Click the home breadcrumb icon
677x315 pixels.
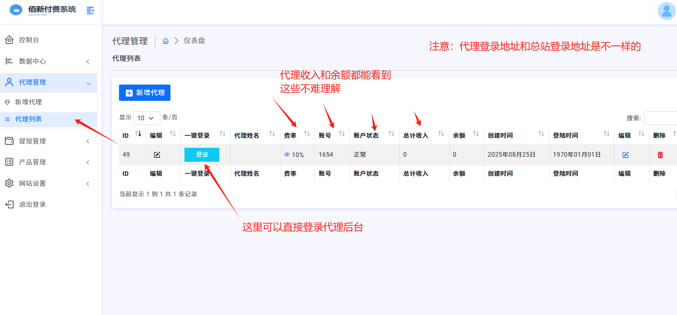[165, 41]
